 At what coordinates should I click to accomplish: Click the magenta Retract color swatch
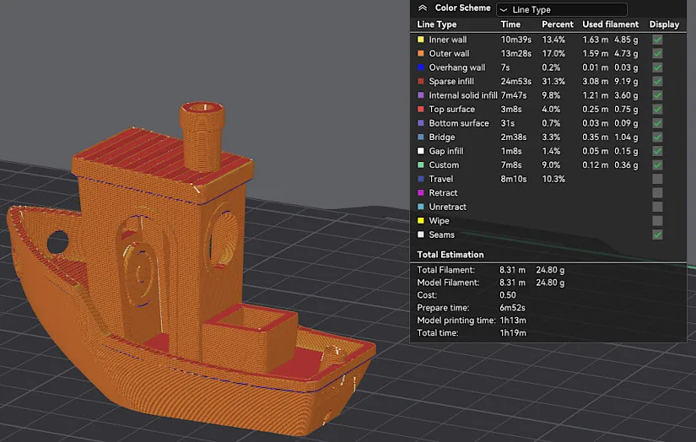(x=421, y=192)
